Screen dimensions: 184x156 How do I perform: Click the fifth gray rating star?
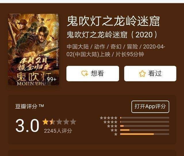[x=73, y=122]
